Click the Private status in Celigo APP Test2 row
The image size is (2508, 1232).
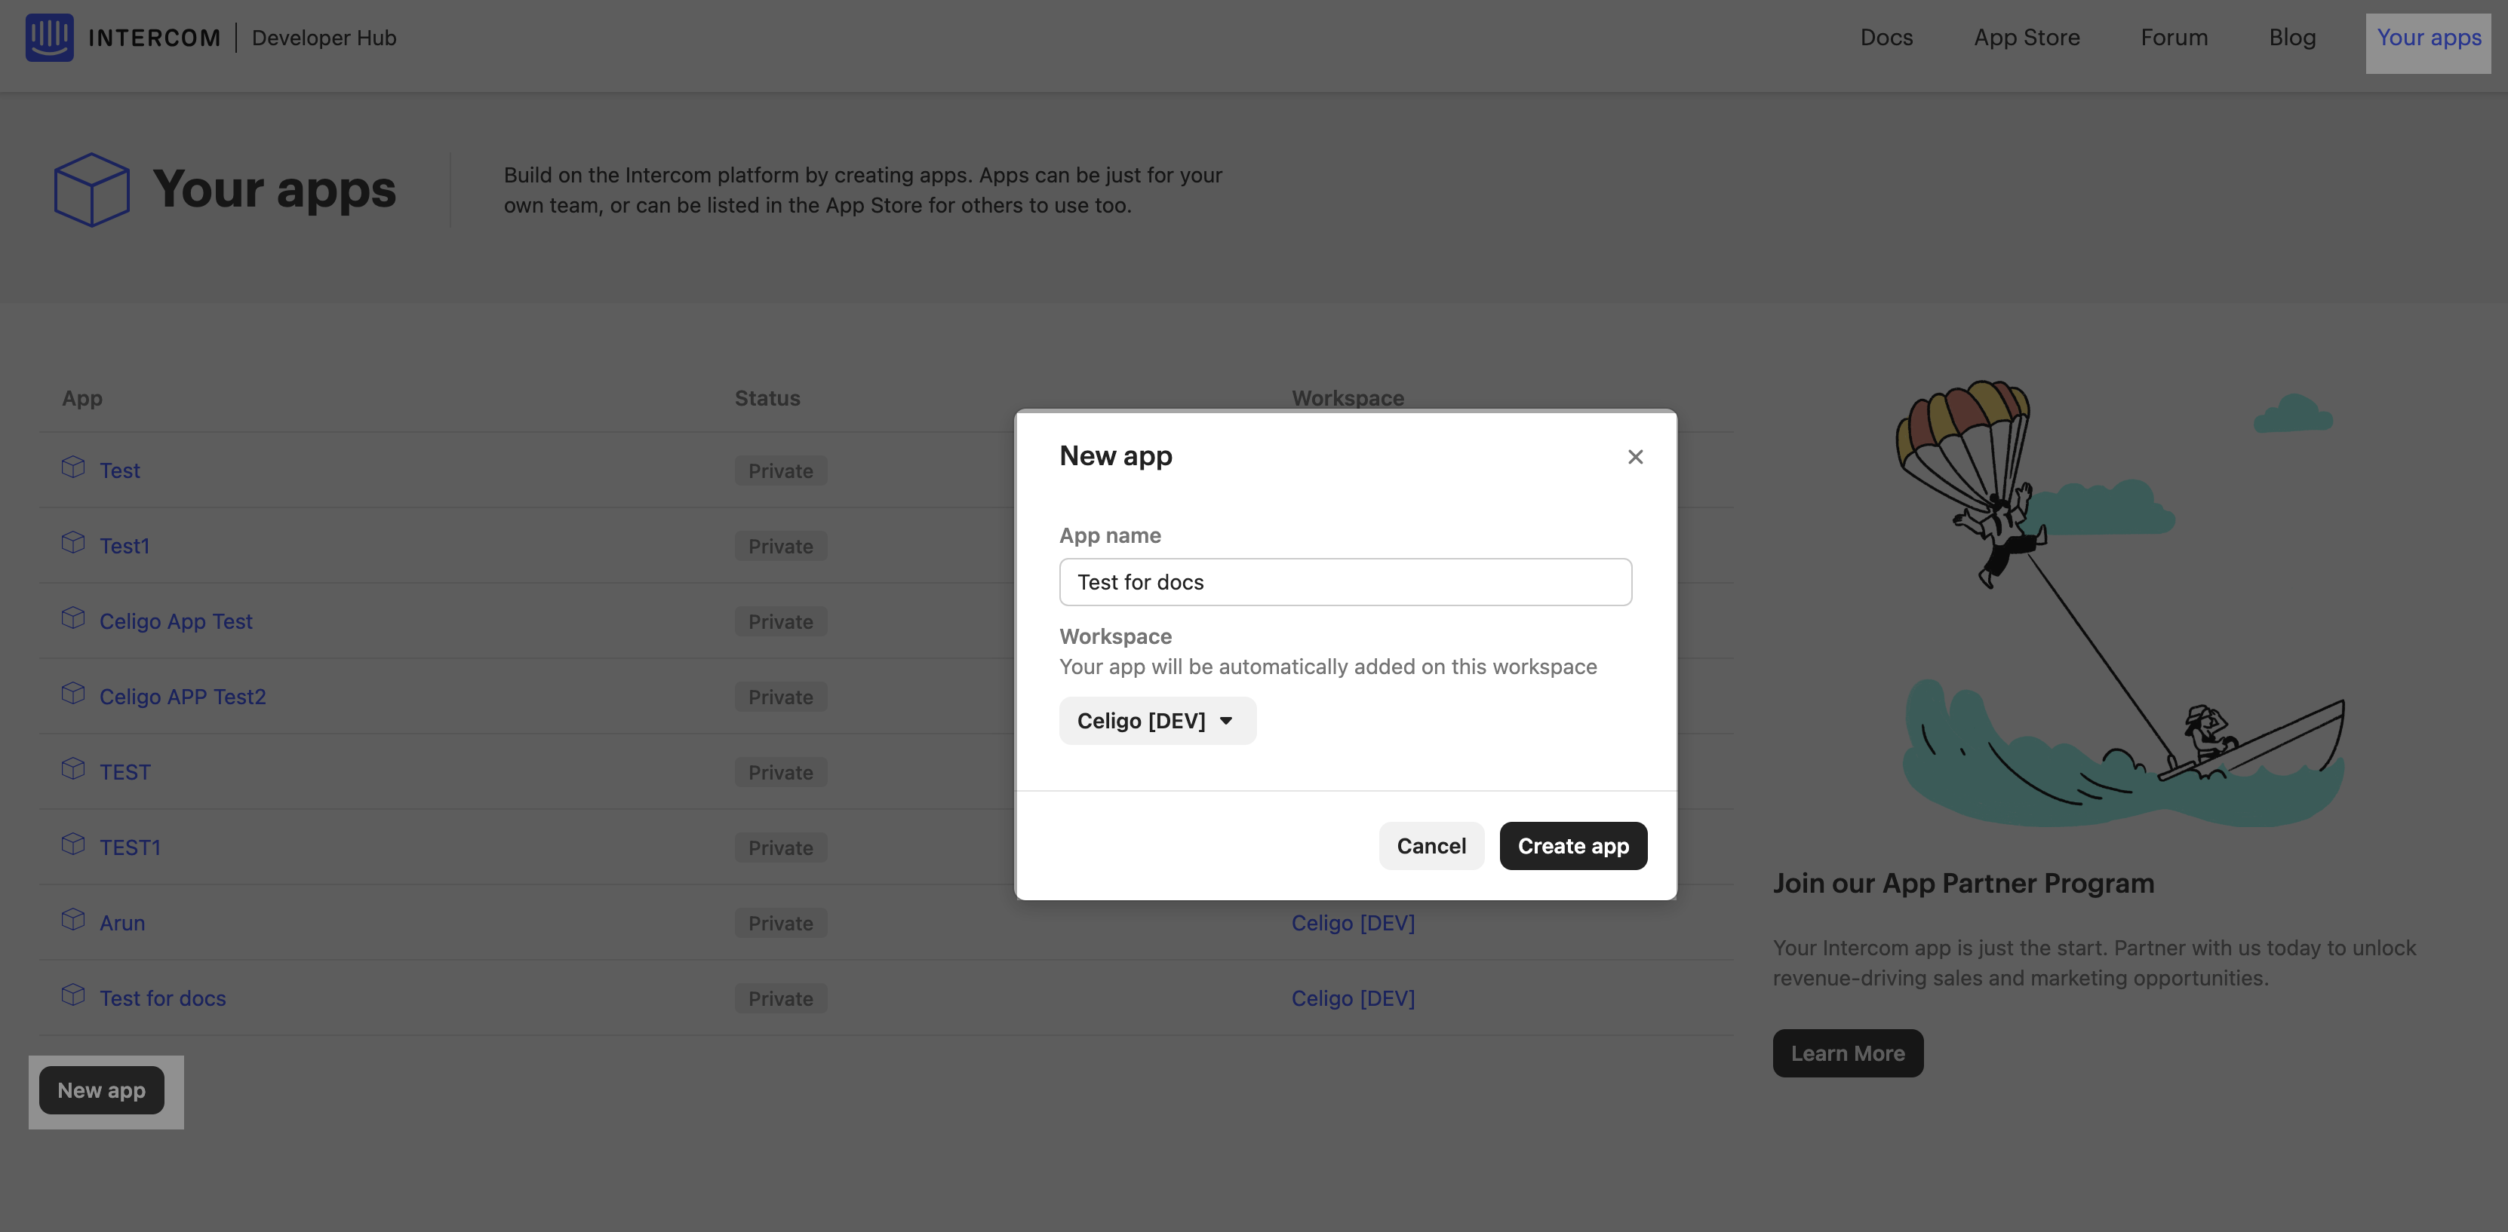click(x=781, y=697)
